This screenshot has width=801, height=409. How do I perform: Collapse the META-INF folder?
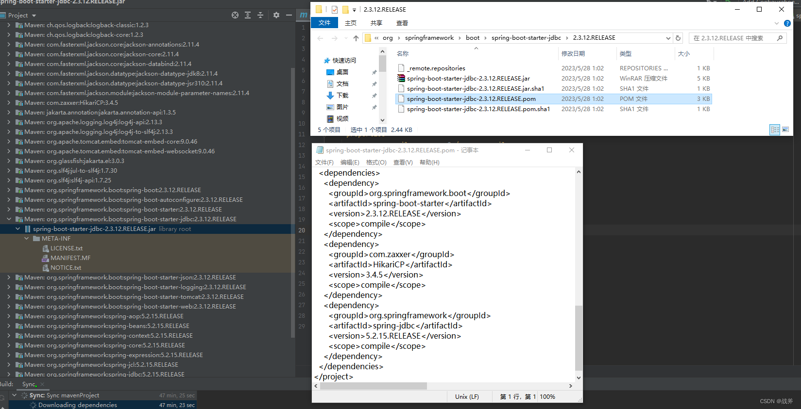coord(27,239)
